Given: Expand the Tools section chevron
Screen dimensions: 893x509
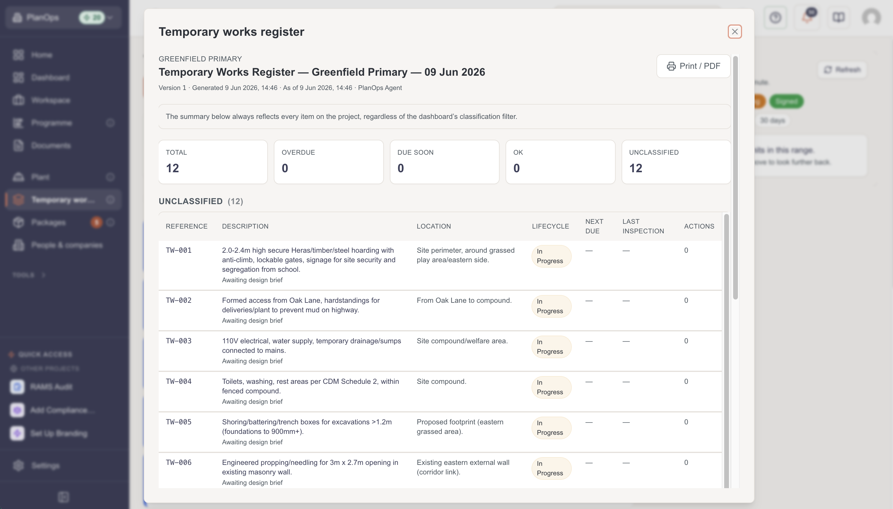Looking at the screenshot, I should (x=43, y=275).
